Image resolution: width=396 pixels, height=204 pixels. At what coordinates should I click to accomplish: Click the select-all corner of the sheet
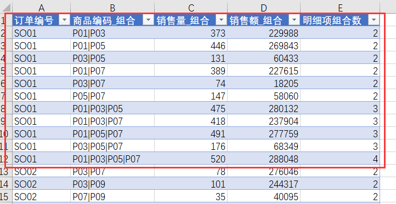click(6, 8)
